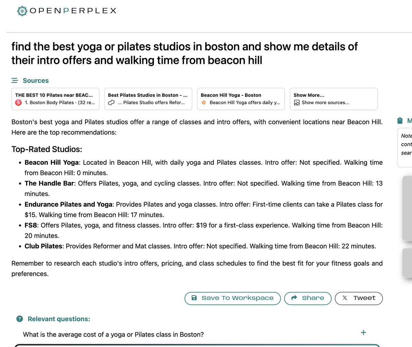The width and height of the screenshot is (412, 347).
Task: Click the OpenPerplex flower logo icon
Action: click(22, 11)
